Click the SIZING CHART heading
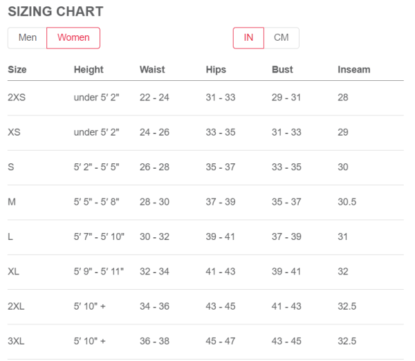The image size is (415, 361). [55, 12]
